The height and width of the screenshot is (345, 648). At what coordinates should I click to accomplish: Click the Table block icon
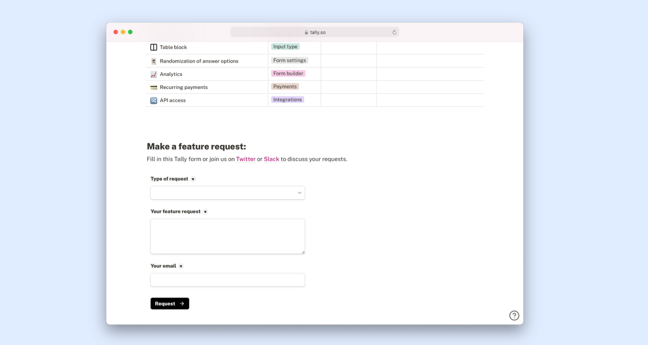tap(153, 47)
